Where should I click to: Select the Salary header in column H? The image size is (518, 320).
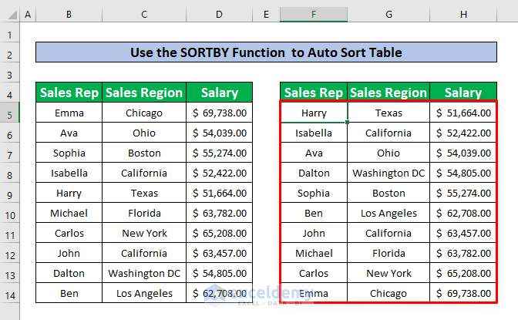click(463, 93)
